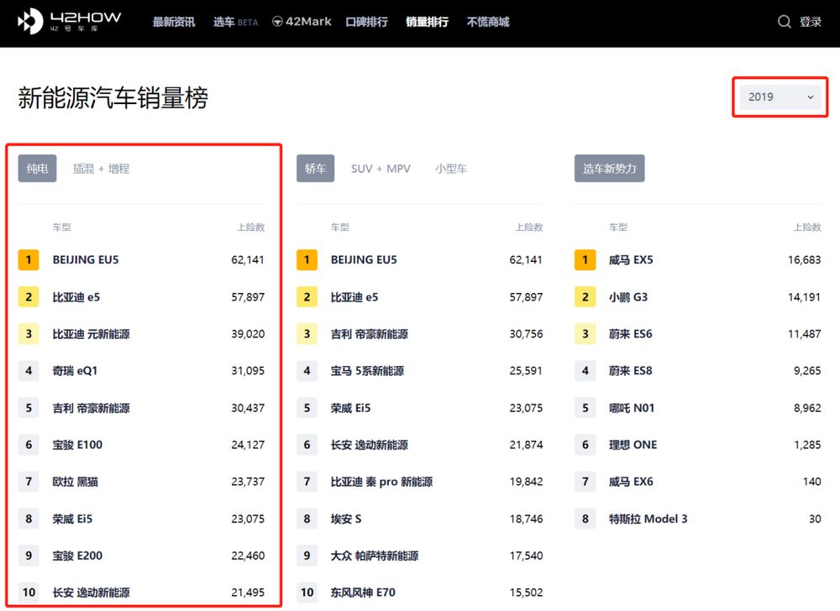Screen dimensions: 840x611
Task: Open 选车 BETA in the navigation bar
Action: pyautogui.click(x=236, y=22)
